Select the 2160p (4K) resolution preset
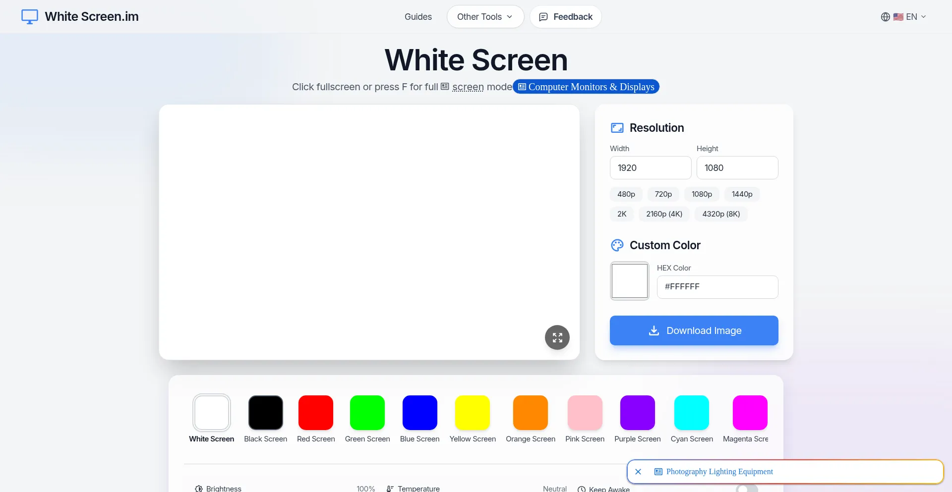The width and height of the screenshot is (952, 492). (664, 214)
